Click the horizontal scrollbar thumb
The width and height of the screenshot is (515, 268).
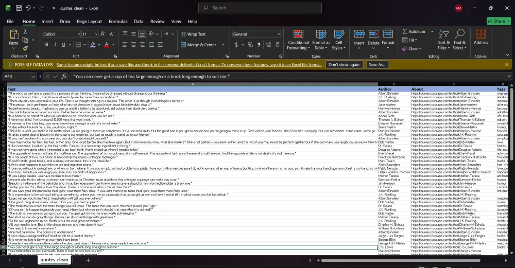coord(400,260)
